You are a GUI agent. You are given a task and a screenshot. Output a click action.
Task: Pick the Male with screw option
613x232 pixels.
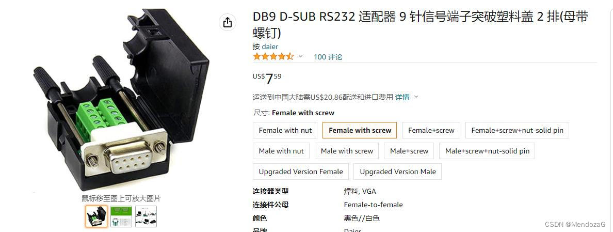click(x=347, y=151)
